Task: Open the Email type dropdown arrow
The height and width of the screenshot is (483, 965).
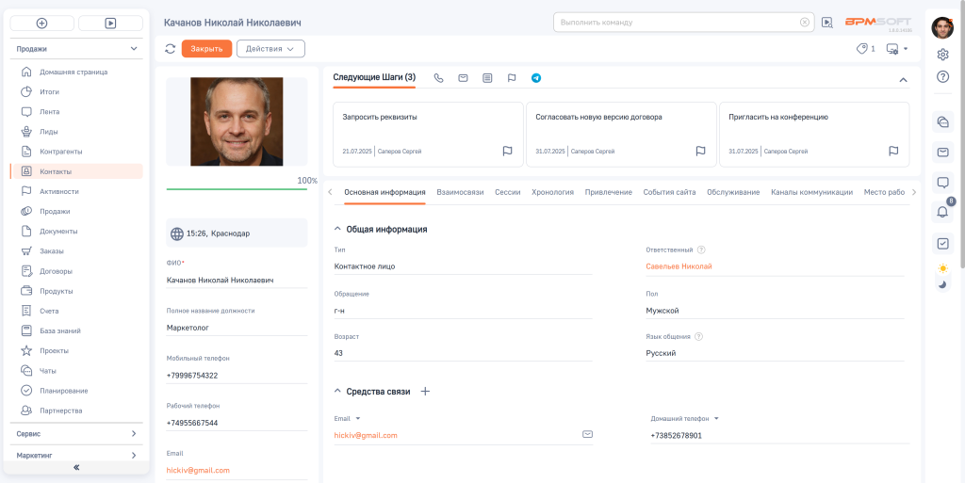Action: (x=357, y=418)
